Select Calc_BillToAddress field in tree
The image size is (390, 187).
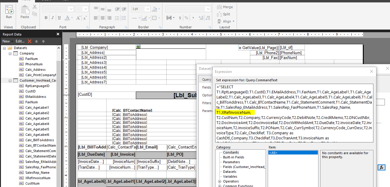point(40,140)
